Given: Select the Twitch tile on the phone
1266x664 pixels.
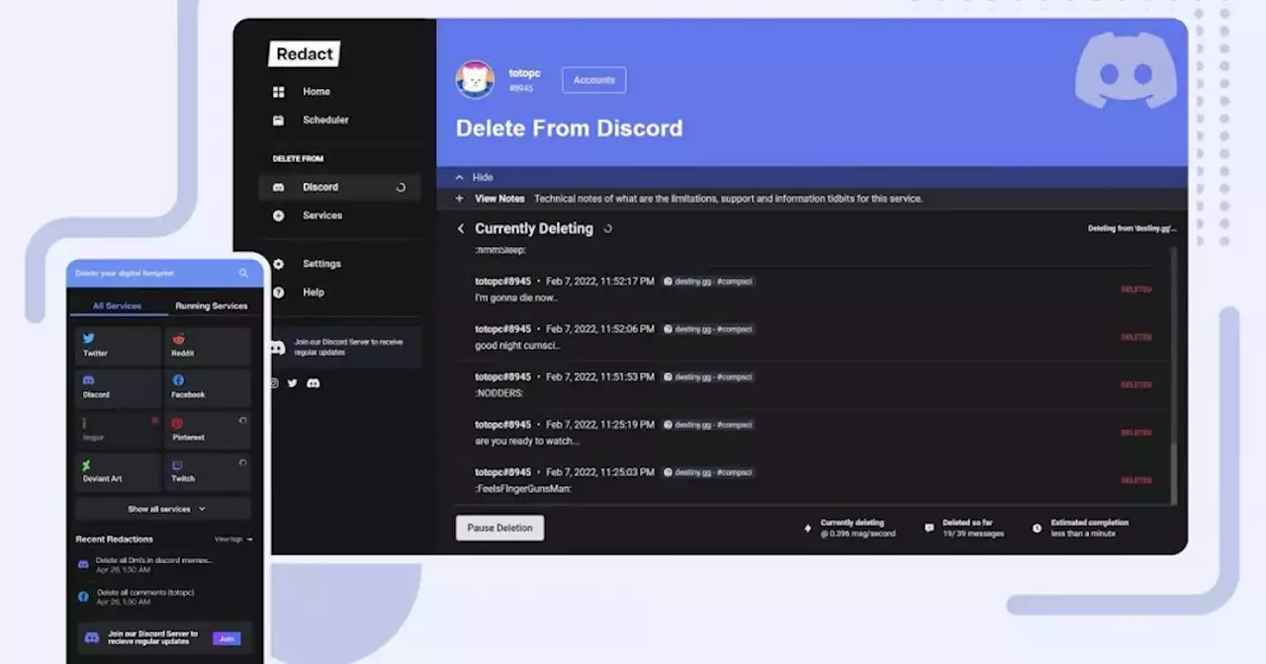Looking at the screenshot, I should tap(208, 471).
